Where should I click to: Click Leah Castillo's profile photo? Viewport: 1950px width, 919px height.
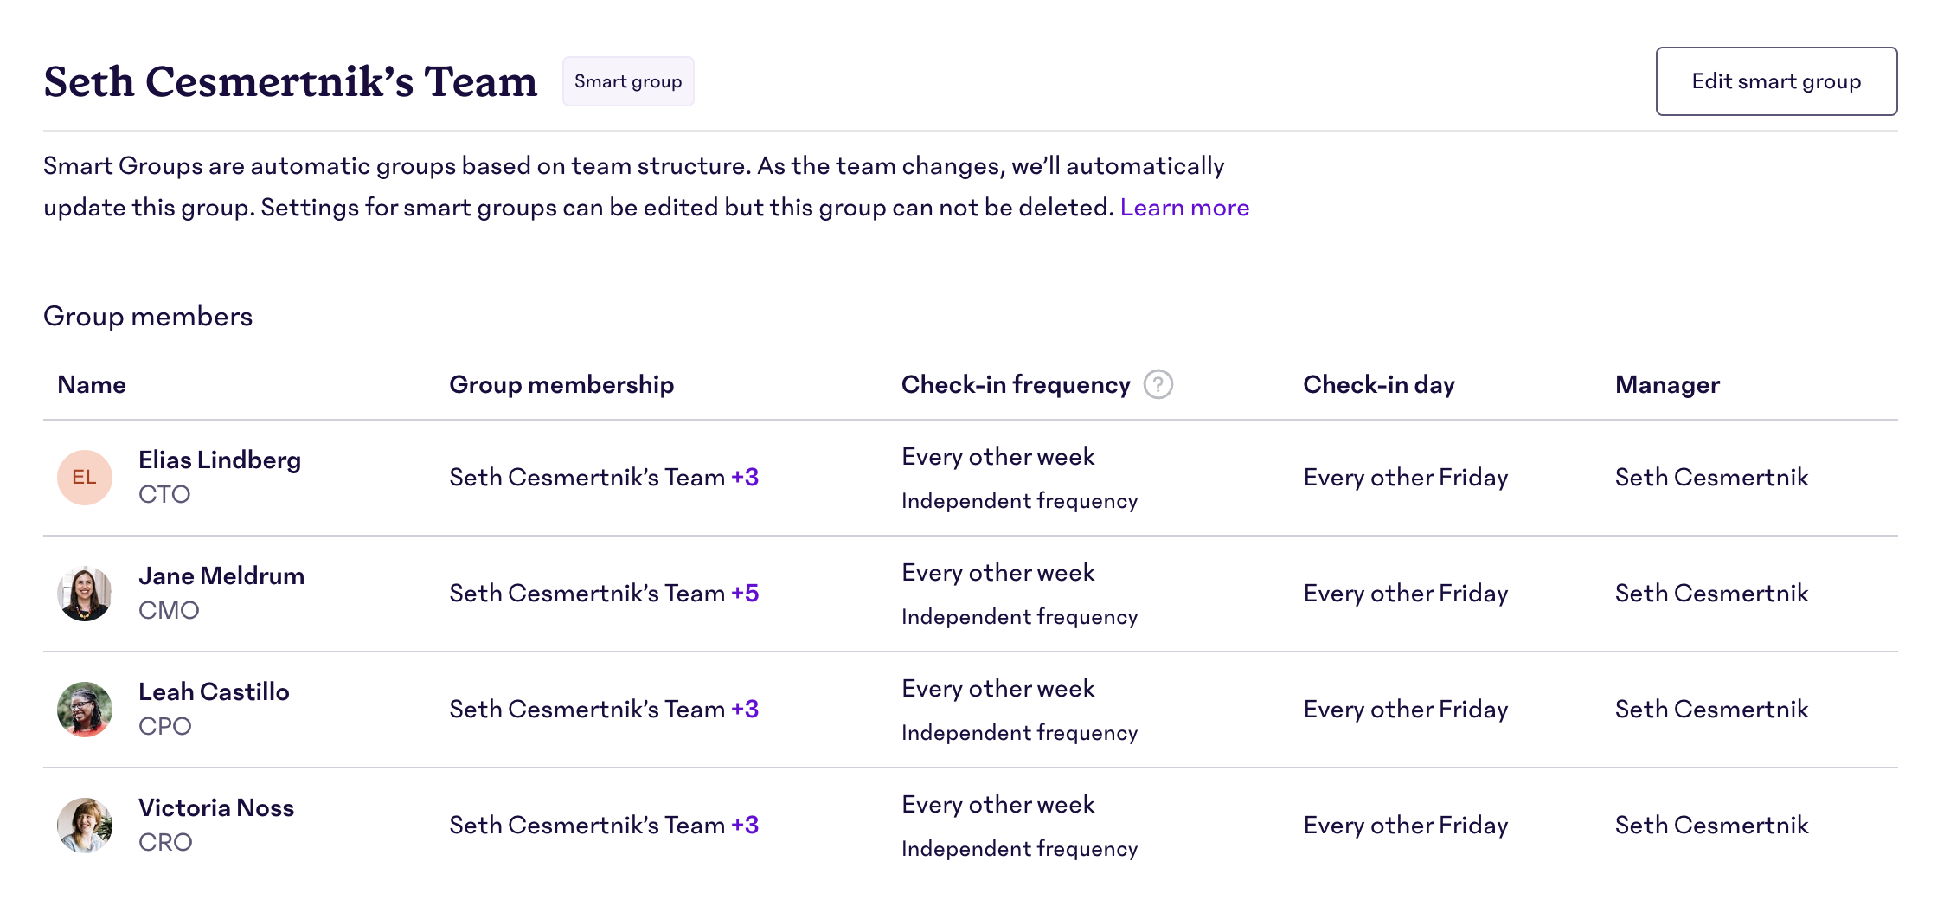click(x=85, y=710)
